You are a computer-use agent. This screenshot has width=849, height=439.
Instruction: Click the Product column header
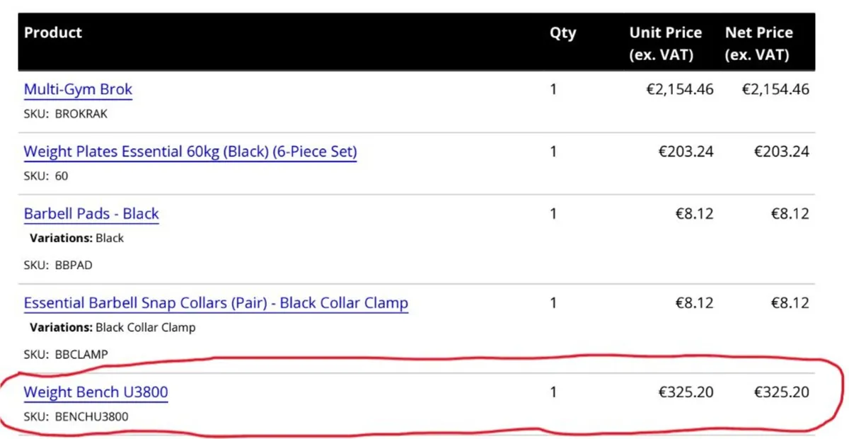(x=53, y=33)
